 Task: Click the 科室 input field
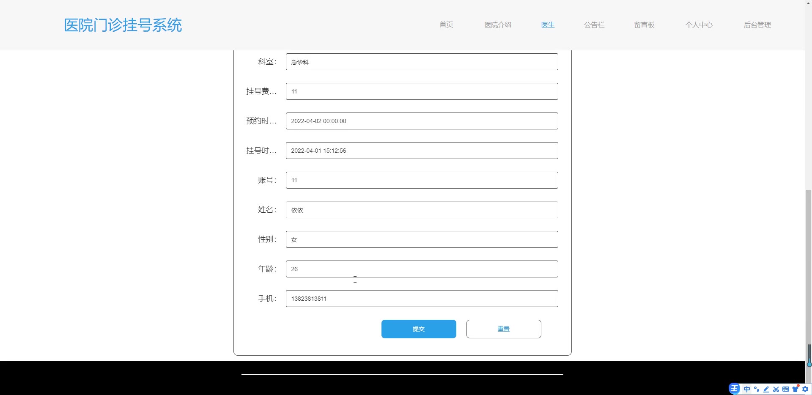422,62
